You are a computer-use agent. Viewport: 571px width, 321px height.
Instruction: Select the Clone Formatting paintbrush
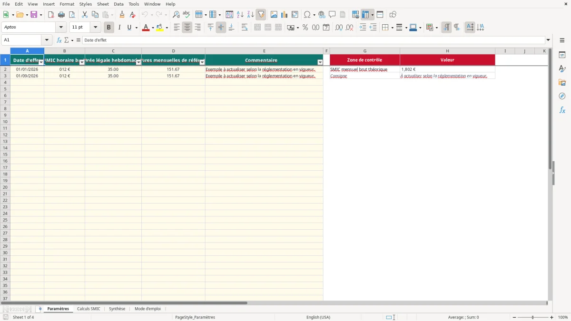(x=122, y=15)
